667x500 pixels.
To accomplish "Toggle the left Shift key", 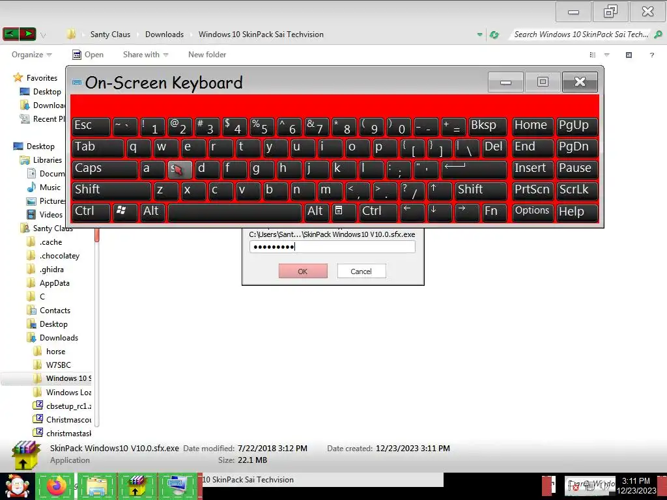I will click(111, 191).
